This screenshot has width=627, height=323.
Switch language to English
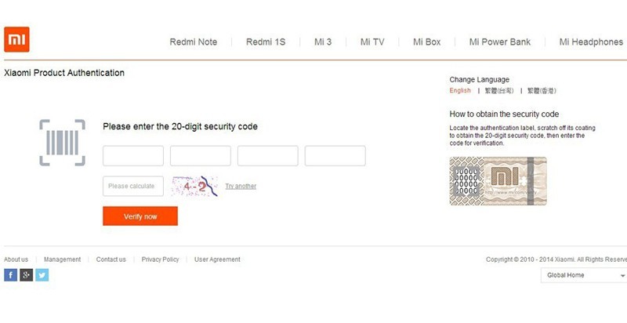click(x=460, y=91)
